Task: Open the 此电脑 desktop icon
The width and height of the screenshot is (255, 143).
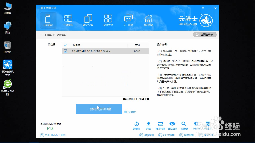Action: click(8, 9)
